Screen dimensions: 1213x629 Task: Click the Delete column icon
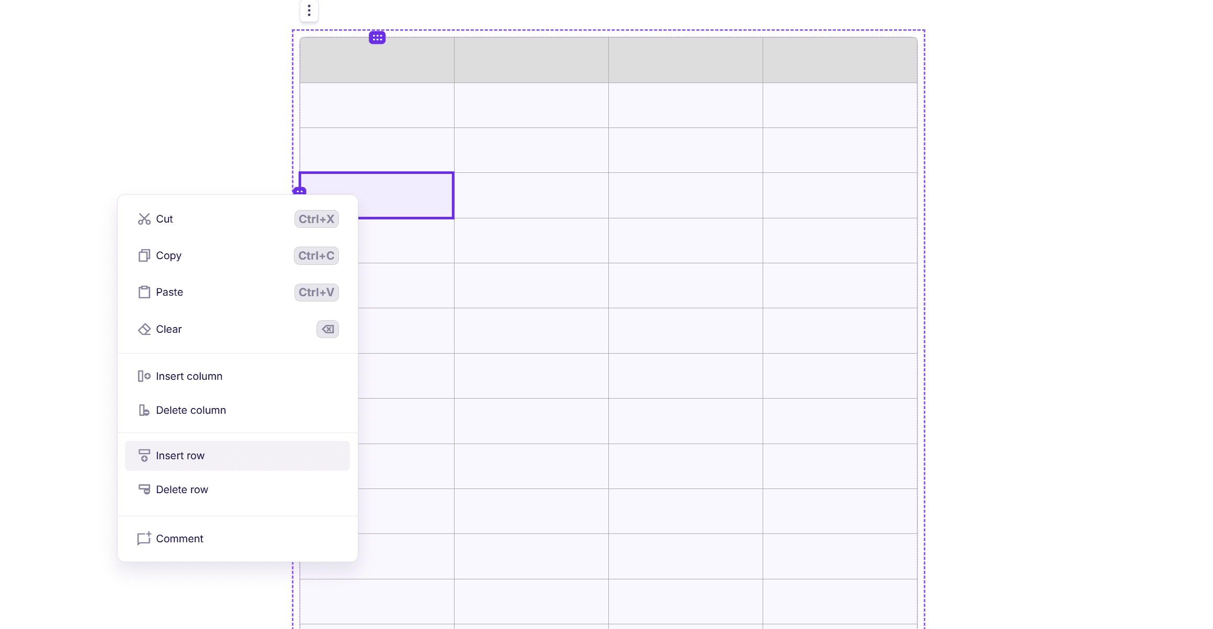pos(144,410)
